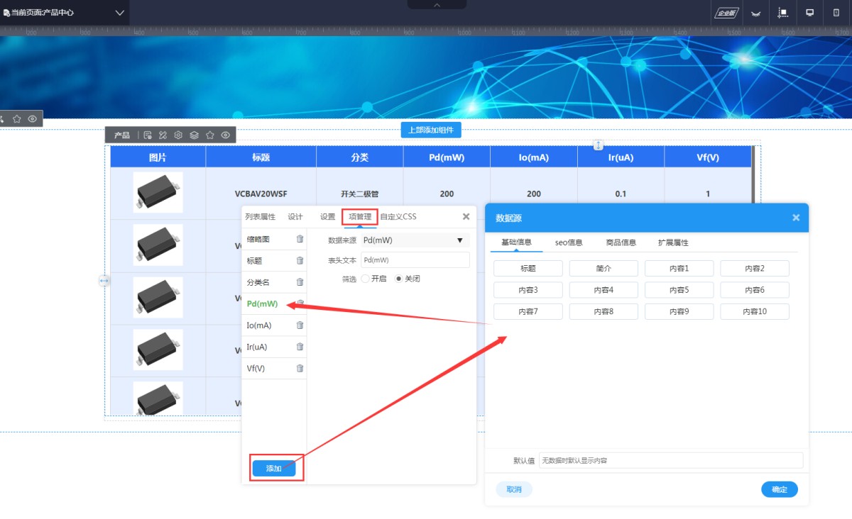The image size is (852, 519).
Task: Click the 确定 button in 数据源 dialog
Action: coord(779,489)
